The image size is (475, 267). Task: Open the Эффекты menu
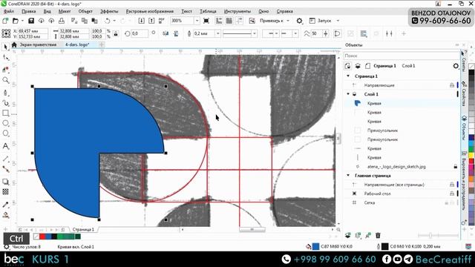pos(109,11)
